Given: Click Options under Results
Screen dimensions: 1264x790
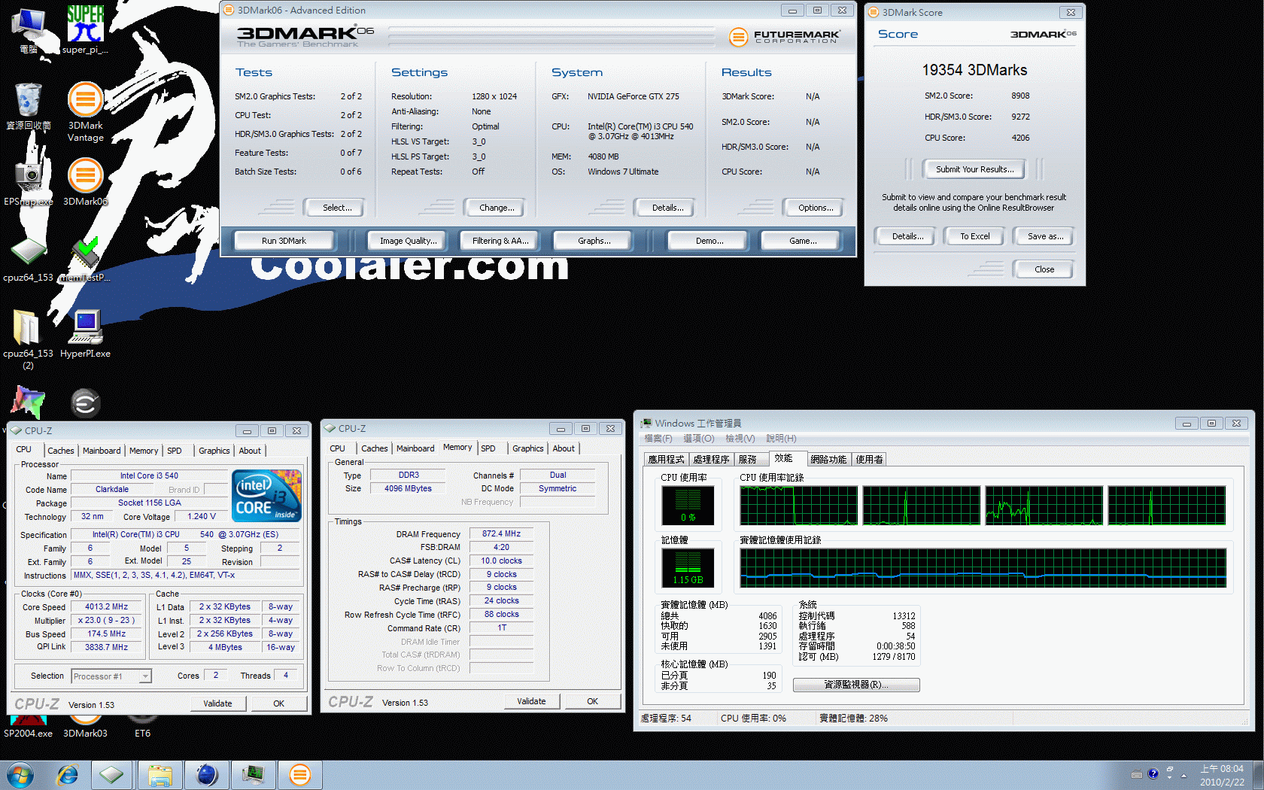Looking at the screenshot, I should click(813, 208).
